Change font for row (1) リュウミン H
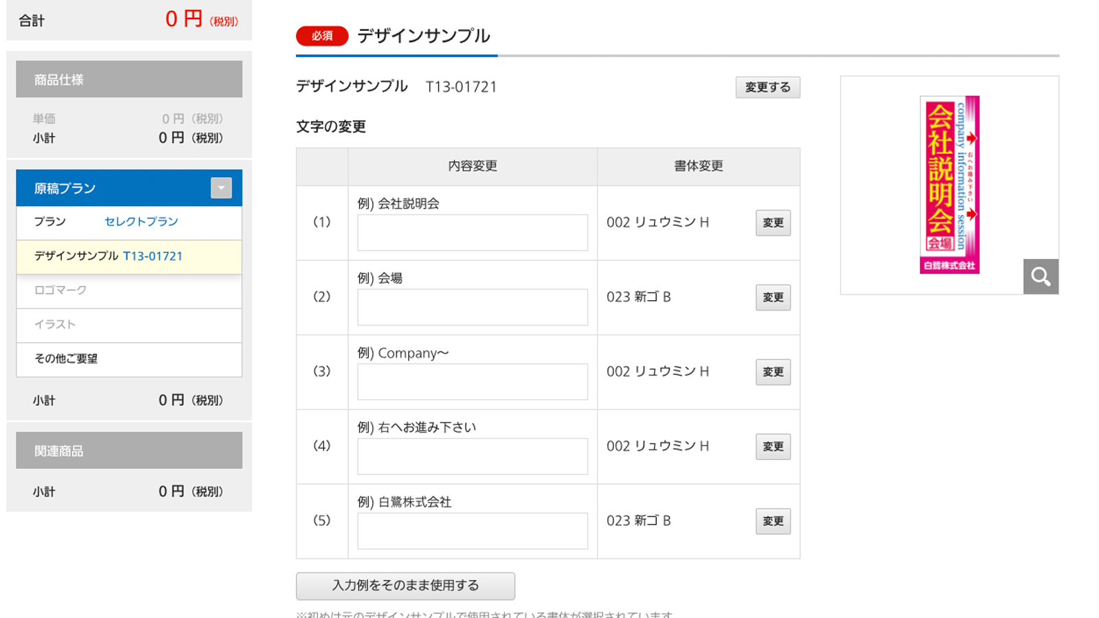Viewport: 1099px width, 618px height. 773,222
